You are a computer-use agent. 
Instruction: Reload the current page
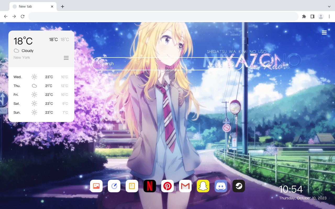point(23,16)
